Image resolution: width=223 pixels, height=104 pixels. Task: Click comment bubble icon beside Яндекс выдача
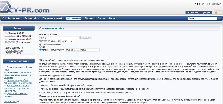[x=27, y=39]
